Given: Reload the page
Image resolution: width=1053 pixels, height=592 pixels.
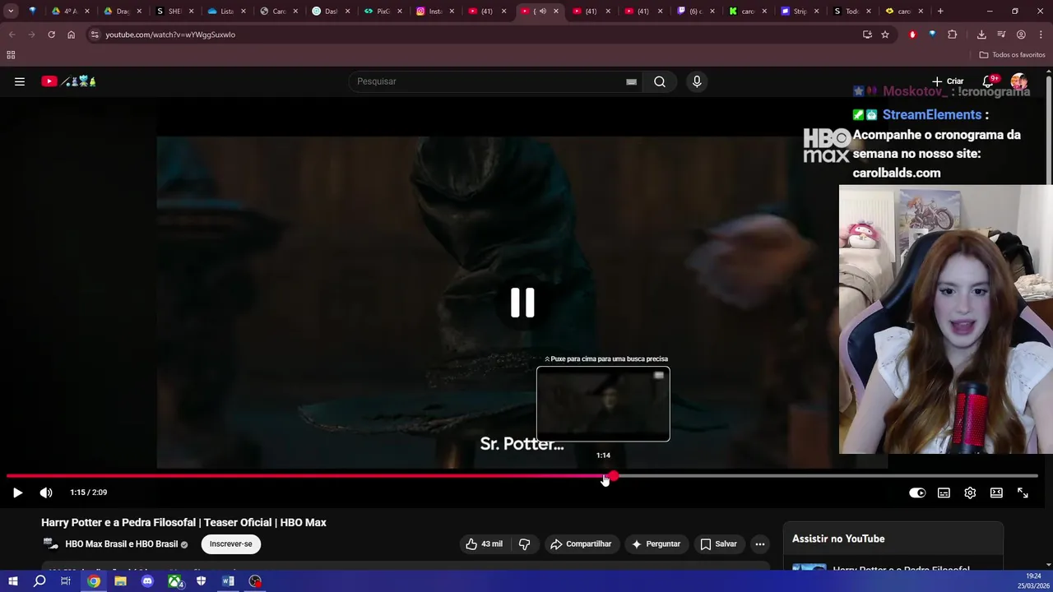Looking at the screenshot, I should [51, 35].
